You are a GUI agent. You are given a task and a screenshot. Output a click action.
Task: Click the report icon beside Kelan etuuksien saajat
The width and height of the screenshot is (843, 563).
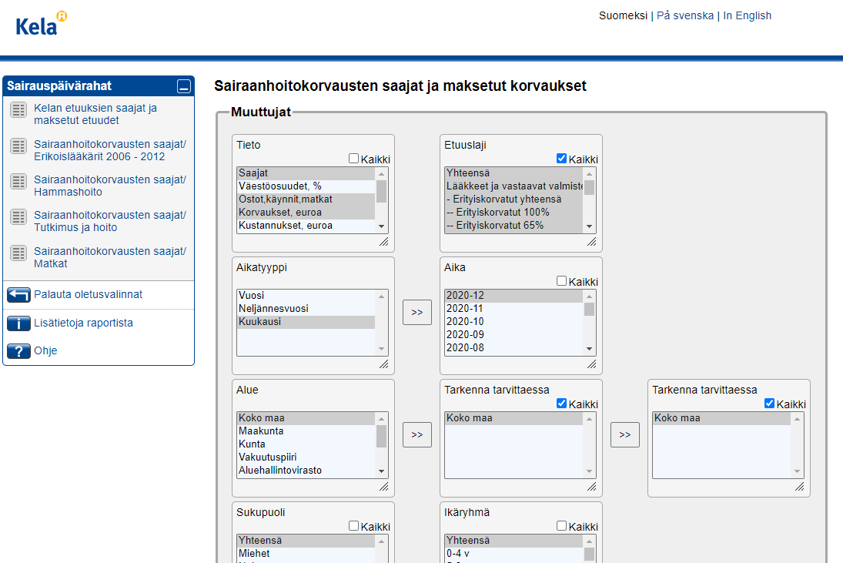pyautogui.click(x=18, y=110)
